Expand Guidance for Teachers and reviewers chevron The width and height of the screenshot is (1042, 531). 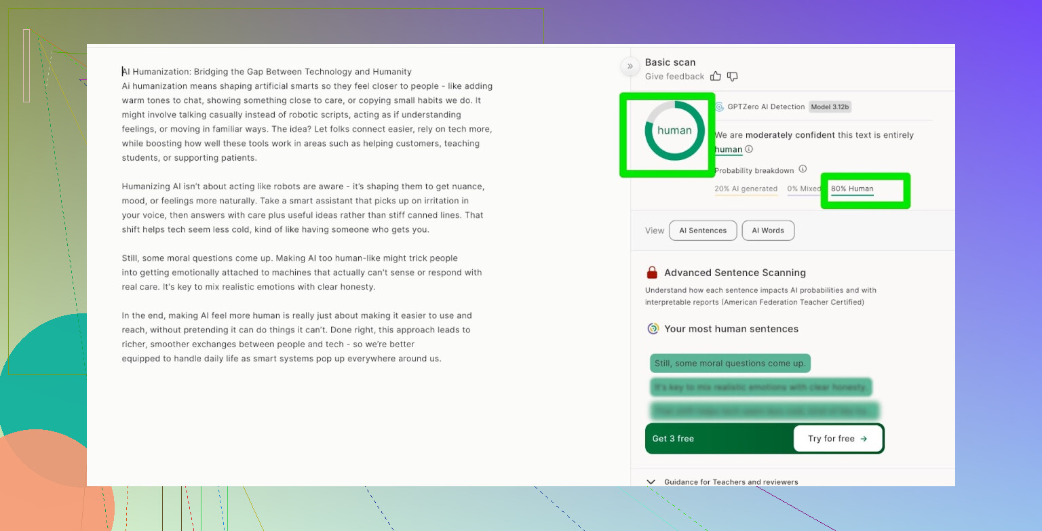click(651, 482)
